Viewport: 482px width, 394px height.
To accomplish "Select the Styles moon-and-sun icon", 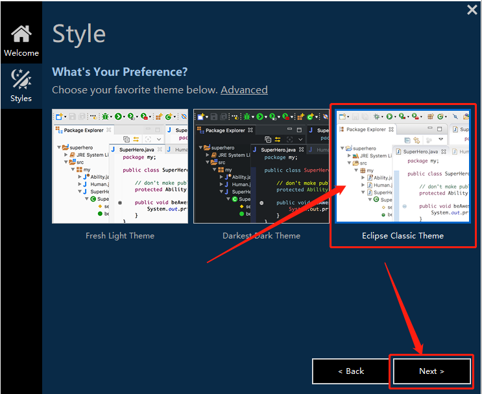I will point(21,78).
